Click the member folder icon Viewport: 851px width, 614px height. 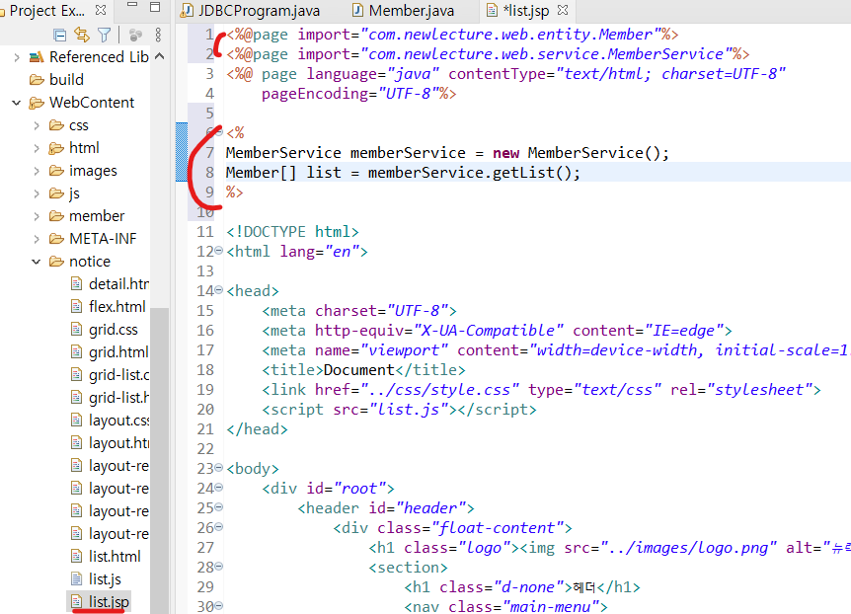[56, 216]
